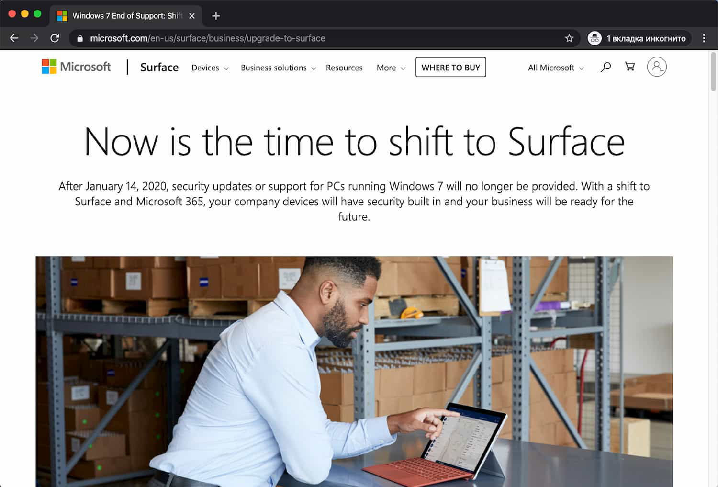This screenshot has height=487, width=718.
Task: Click the yellow minimize window button
Action: tap(25, 14)
